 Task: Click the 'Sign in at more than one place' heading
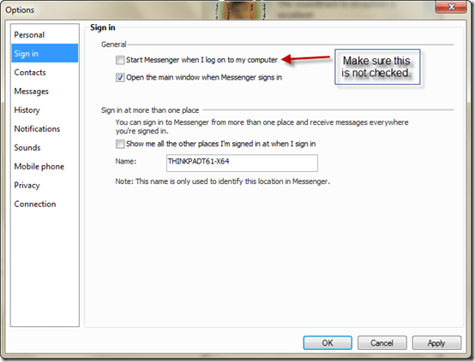click(x=150, y=110)
